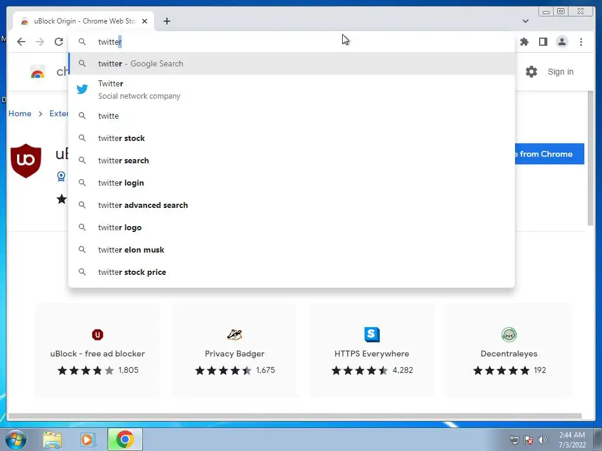This screenshot has width=602, height=451.
Task: Click the Twitter bird icon in suggestions
Action: coord(82,89)
